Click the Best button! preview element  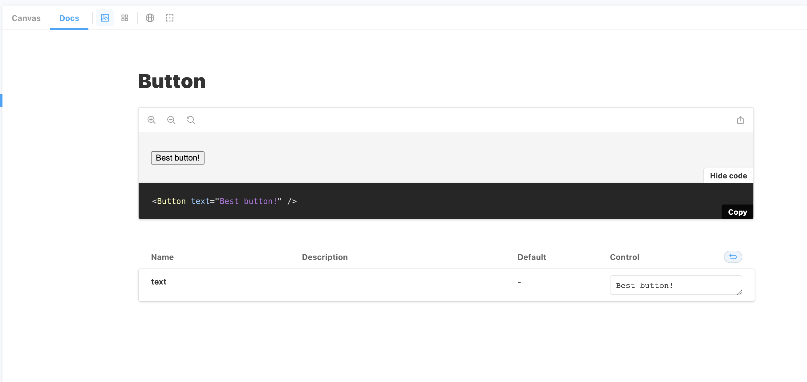[177, 158]
